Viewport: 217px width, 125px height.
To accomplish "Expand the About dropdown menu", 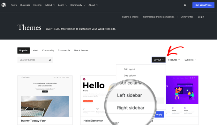I will point(93,5).
